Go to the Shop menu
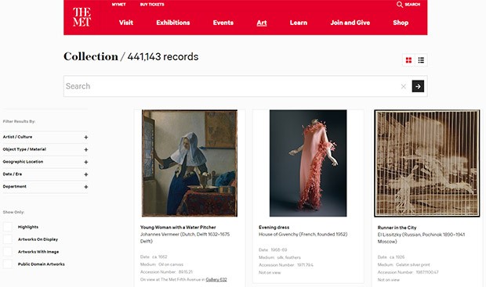The height and width of the screenshot is (287, 486). pos(401,23)
